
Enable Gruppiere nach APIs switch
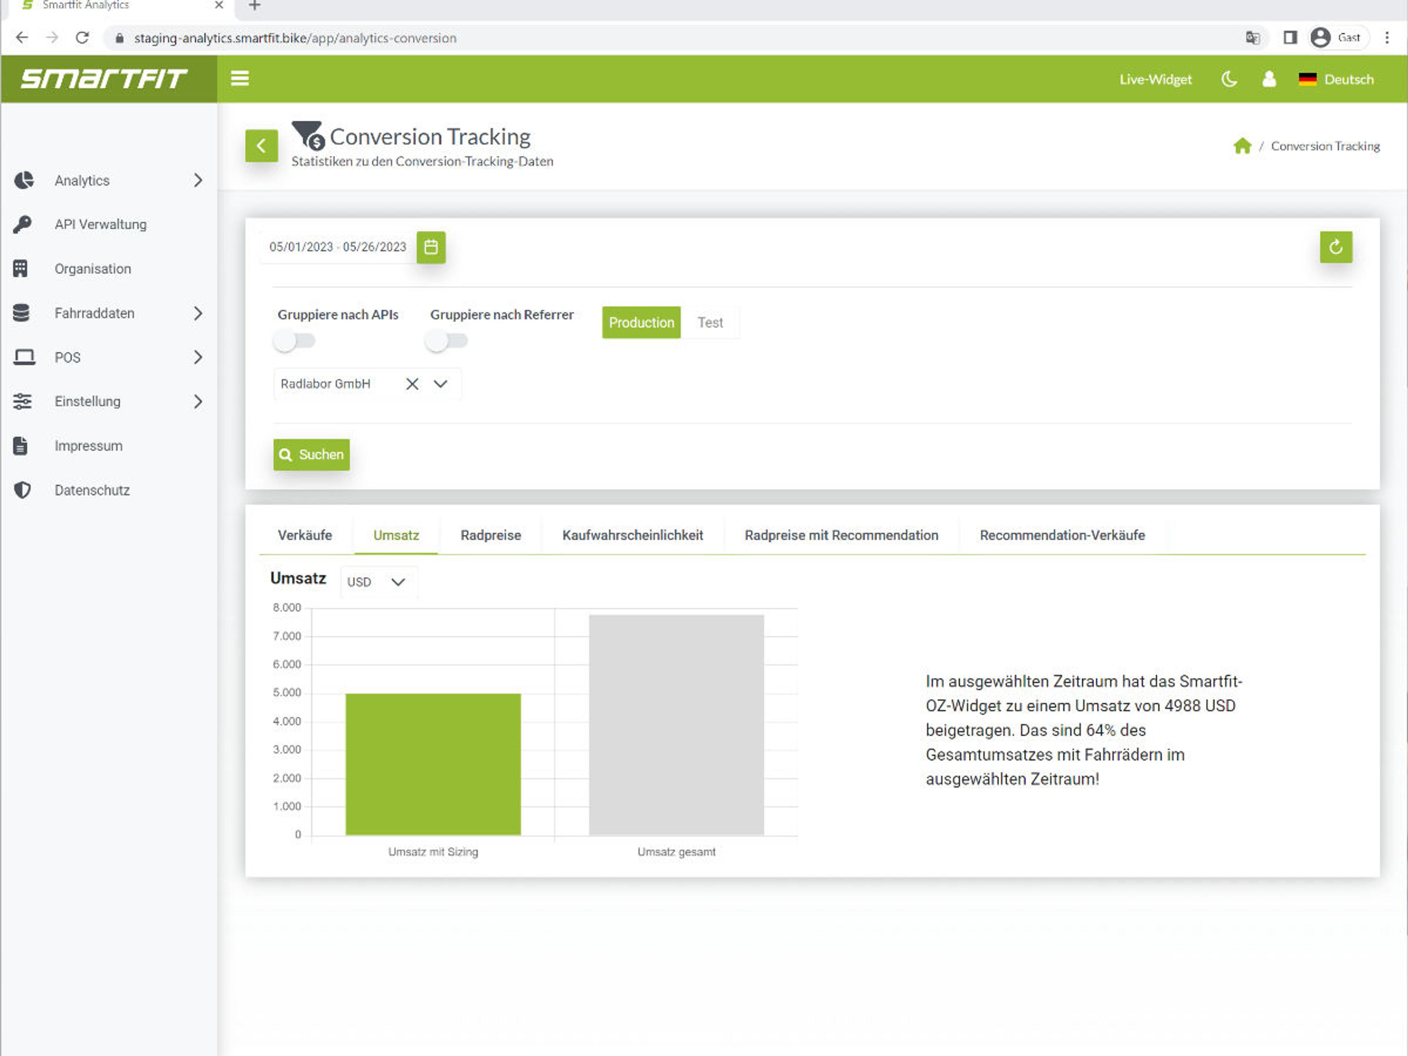pyautogui.click(x=294, y=341)
